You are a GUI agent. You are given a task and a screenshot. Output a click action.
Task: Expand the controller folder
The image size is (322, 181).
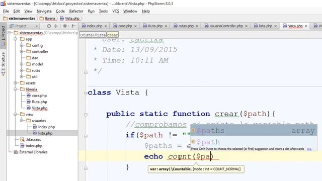pos(22,52)
